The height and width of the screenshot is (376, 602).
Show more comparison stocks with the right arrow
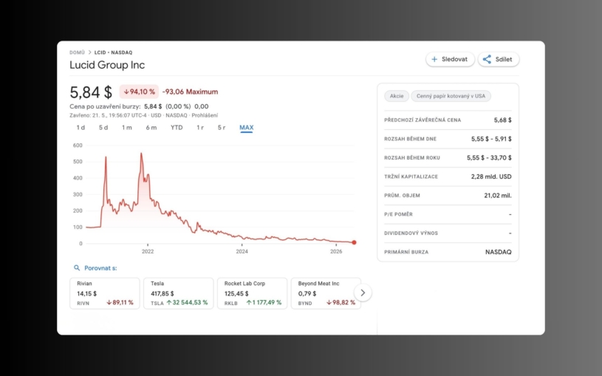(x=363, y=293)
